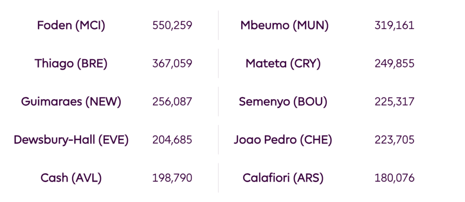465x202 pixels.
Task: Open the Joao Pedro (CHE) player entry
Action: point(283,140)
